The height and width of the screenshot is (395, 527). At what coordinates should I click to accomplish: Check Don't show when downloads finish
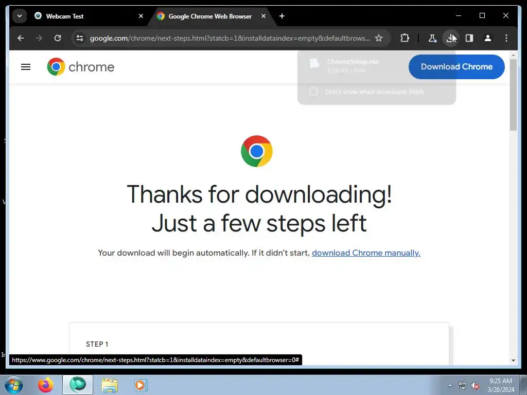click(313, 92)
